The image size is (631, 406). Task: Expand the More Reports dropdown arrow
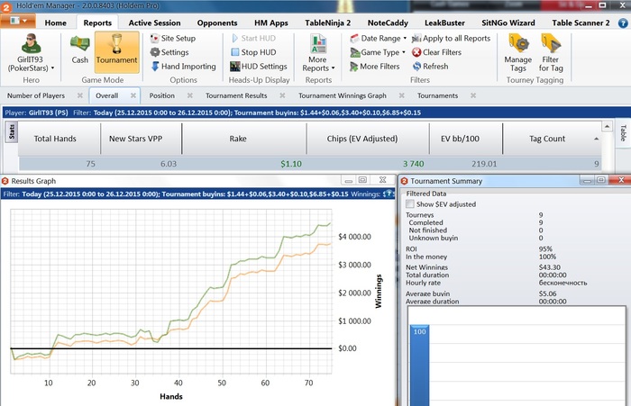tap(334, 68)
